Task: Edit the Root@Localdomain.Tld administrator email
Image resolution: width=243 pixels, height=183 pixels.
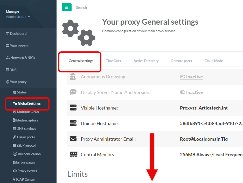Action: coord(204,139)
